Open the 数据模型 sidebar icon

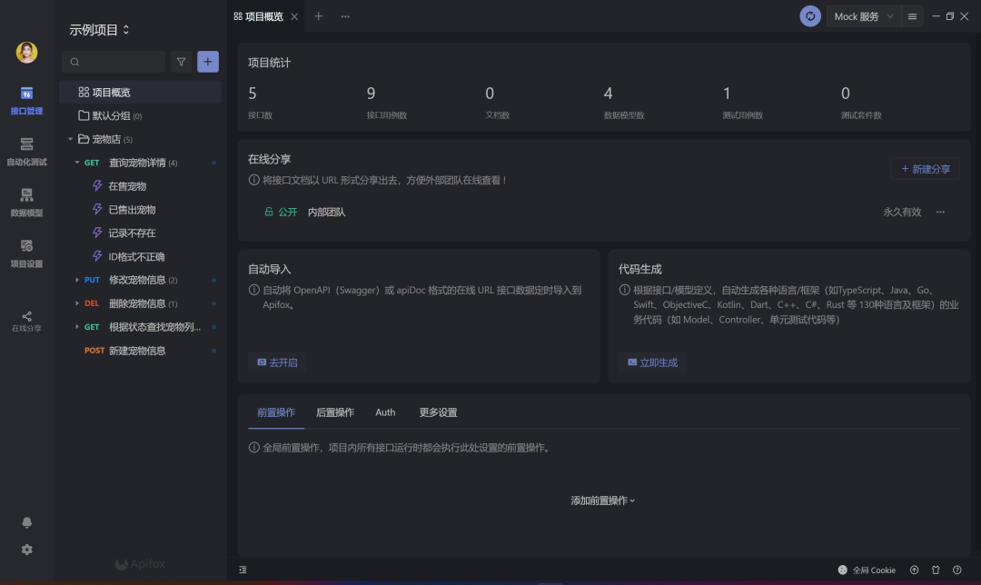26,202
